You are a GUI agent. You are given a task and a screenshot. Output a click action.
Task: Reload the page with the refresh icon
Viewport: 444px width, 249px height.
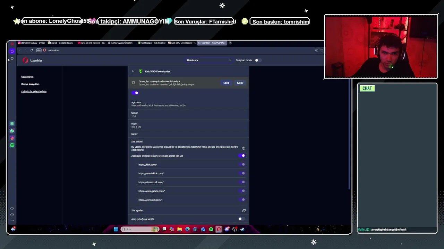click(32, 50)
